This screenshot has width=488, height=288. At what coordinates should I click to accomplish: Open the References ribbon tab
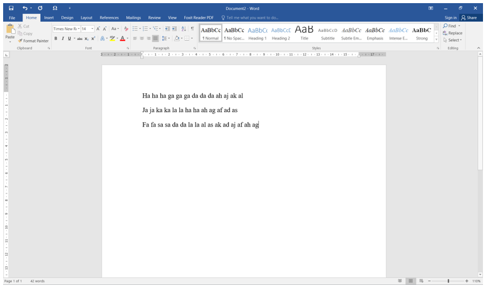pos(109,18)
